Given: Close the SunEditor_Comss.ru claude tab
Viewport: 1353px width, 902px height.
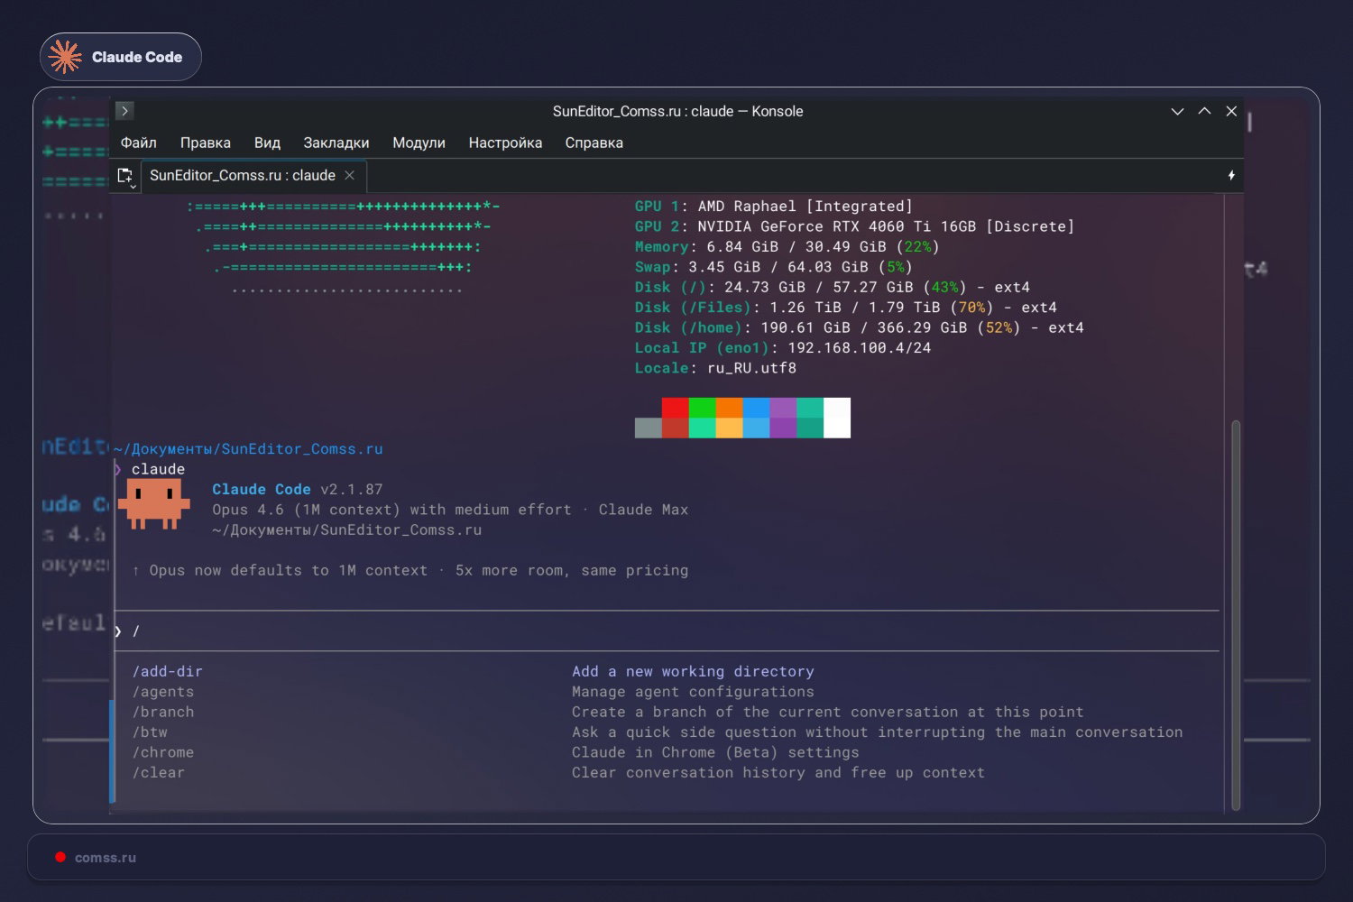Looking at the screenshot, I should (x=350, y=175).
